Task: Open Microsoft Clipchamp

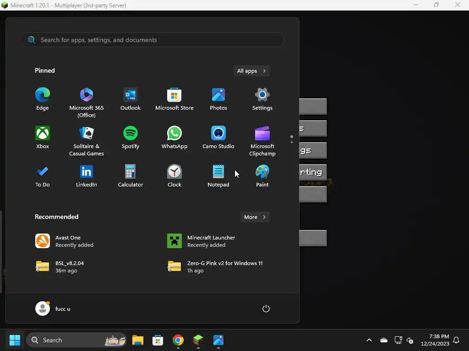Action: click(x=262, y=141)
